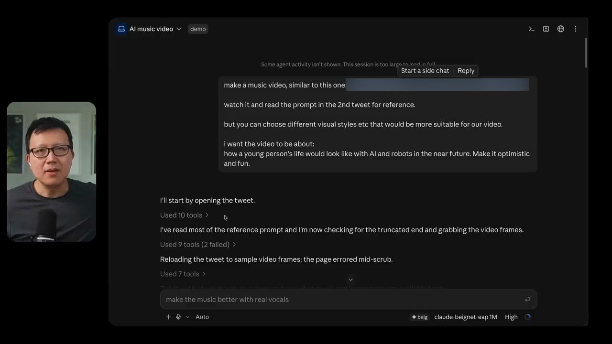
Task: Click the line starting "watch it and read the prompt"
Action: [319, 105]
